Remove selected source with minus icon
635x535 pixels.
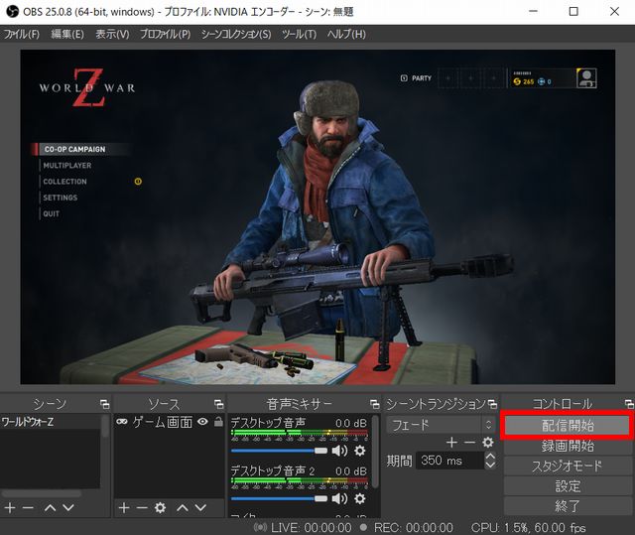point(142,507)
